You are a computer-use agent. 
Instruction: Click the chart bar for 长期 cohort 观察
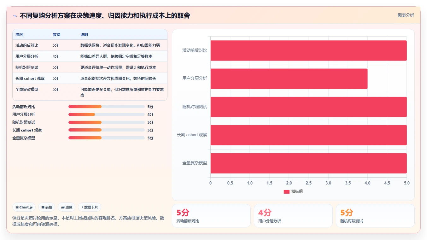click(309, 135)
